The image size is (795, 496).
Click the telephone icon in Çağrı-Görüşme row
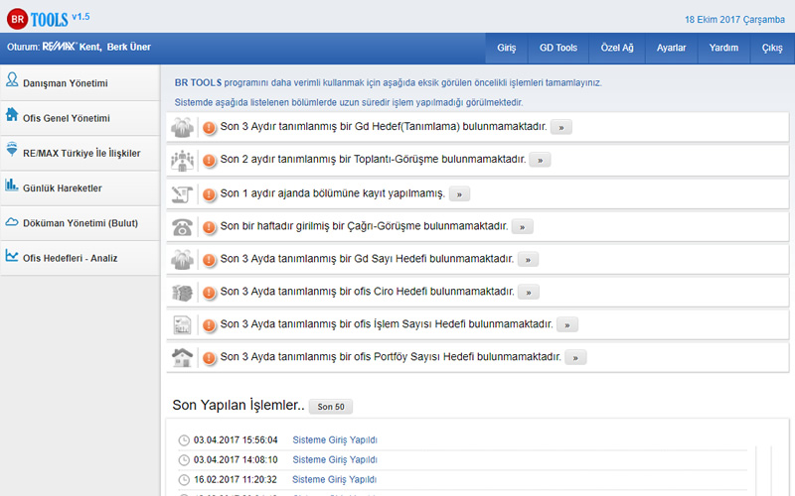click(x=182, y=226)
